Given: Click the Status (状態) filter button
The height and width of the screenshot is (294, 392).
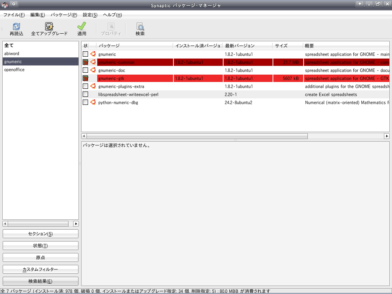Looking at the screenshot, I should pyautogui.click(x=41, y=245).
